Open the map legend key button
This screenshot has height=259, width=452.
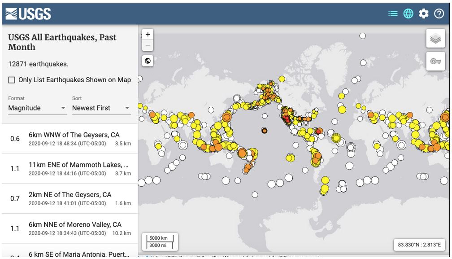(x=435, y=61)
